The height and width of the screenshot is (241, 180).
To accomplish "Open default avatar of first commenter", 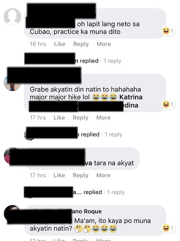I will point(12,17).
